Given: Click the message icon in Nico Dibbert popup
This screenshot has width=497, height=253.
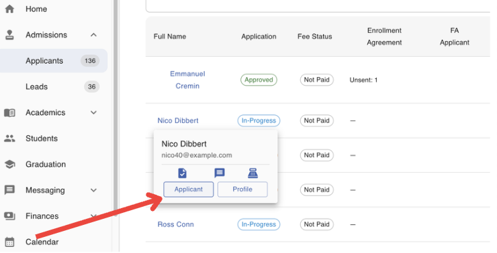Looking at the screenshot, I should pyautogui.click(x=220, y=173).
